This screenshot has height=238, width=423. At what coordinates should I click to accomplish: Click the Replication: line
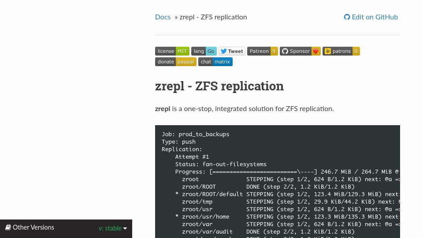pyautogui.click(x=182, y=149)
